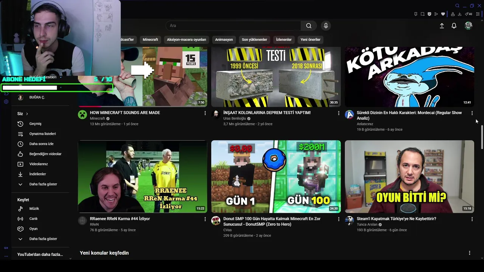Open the browser downloads icon
Viewport: 484px width, 272px height.
[459, 14]
